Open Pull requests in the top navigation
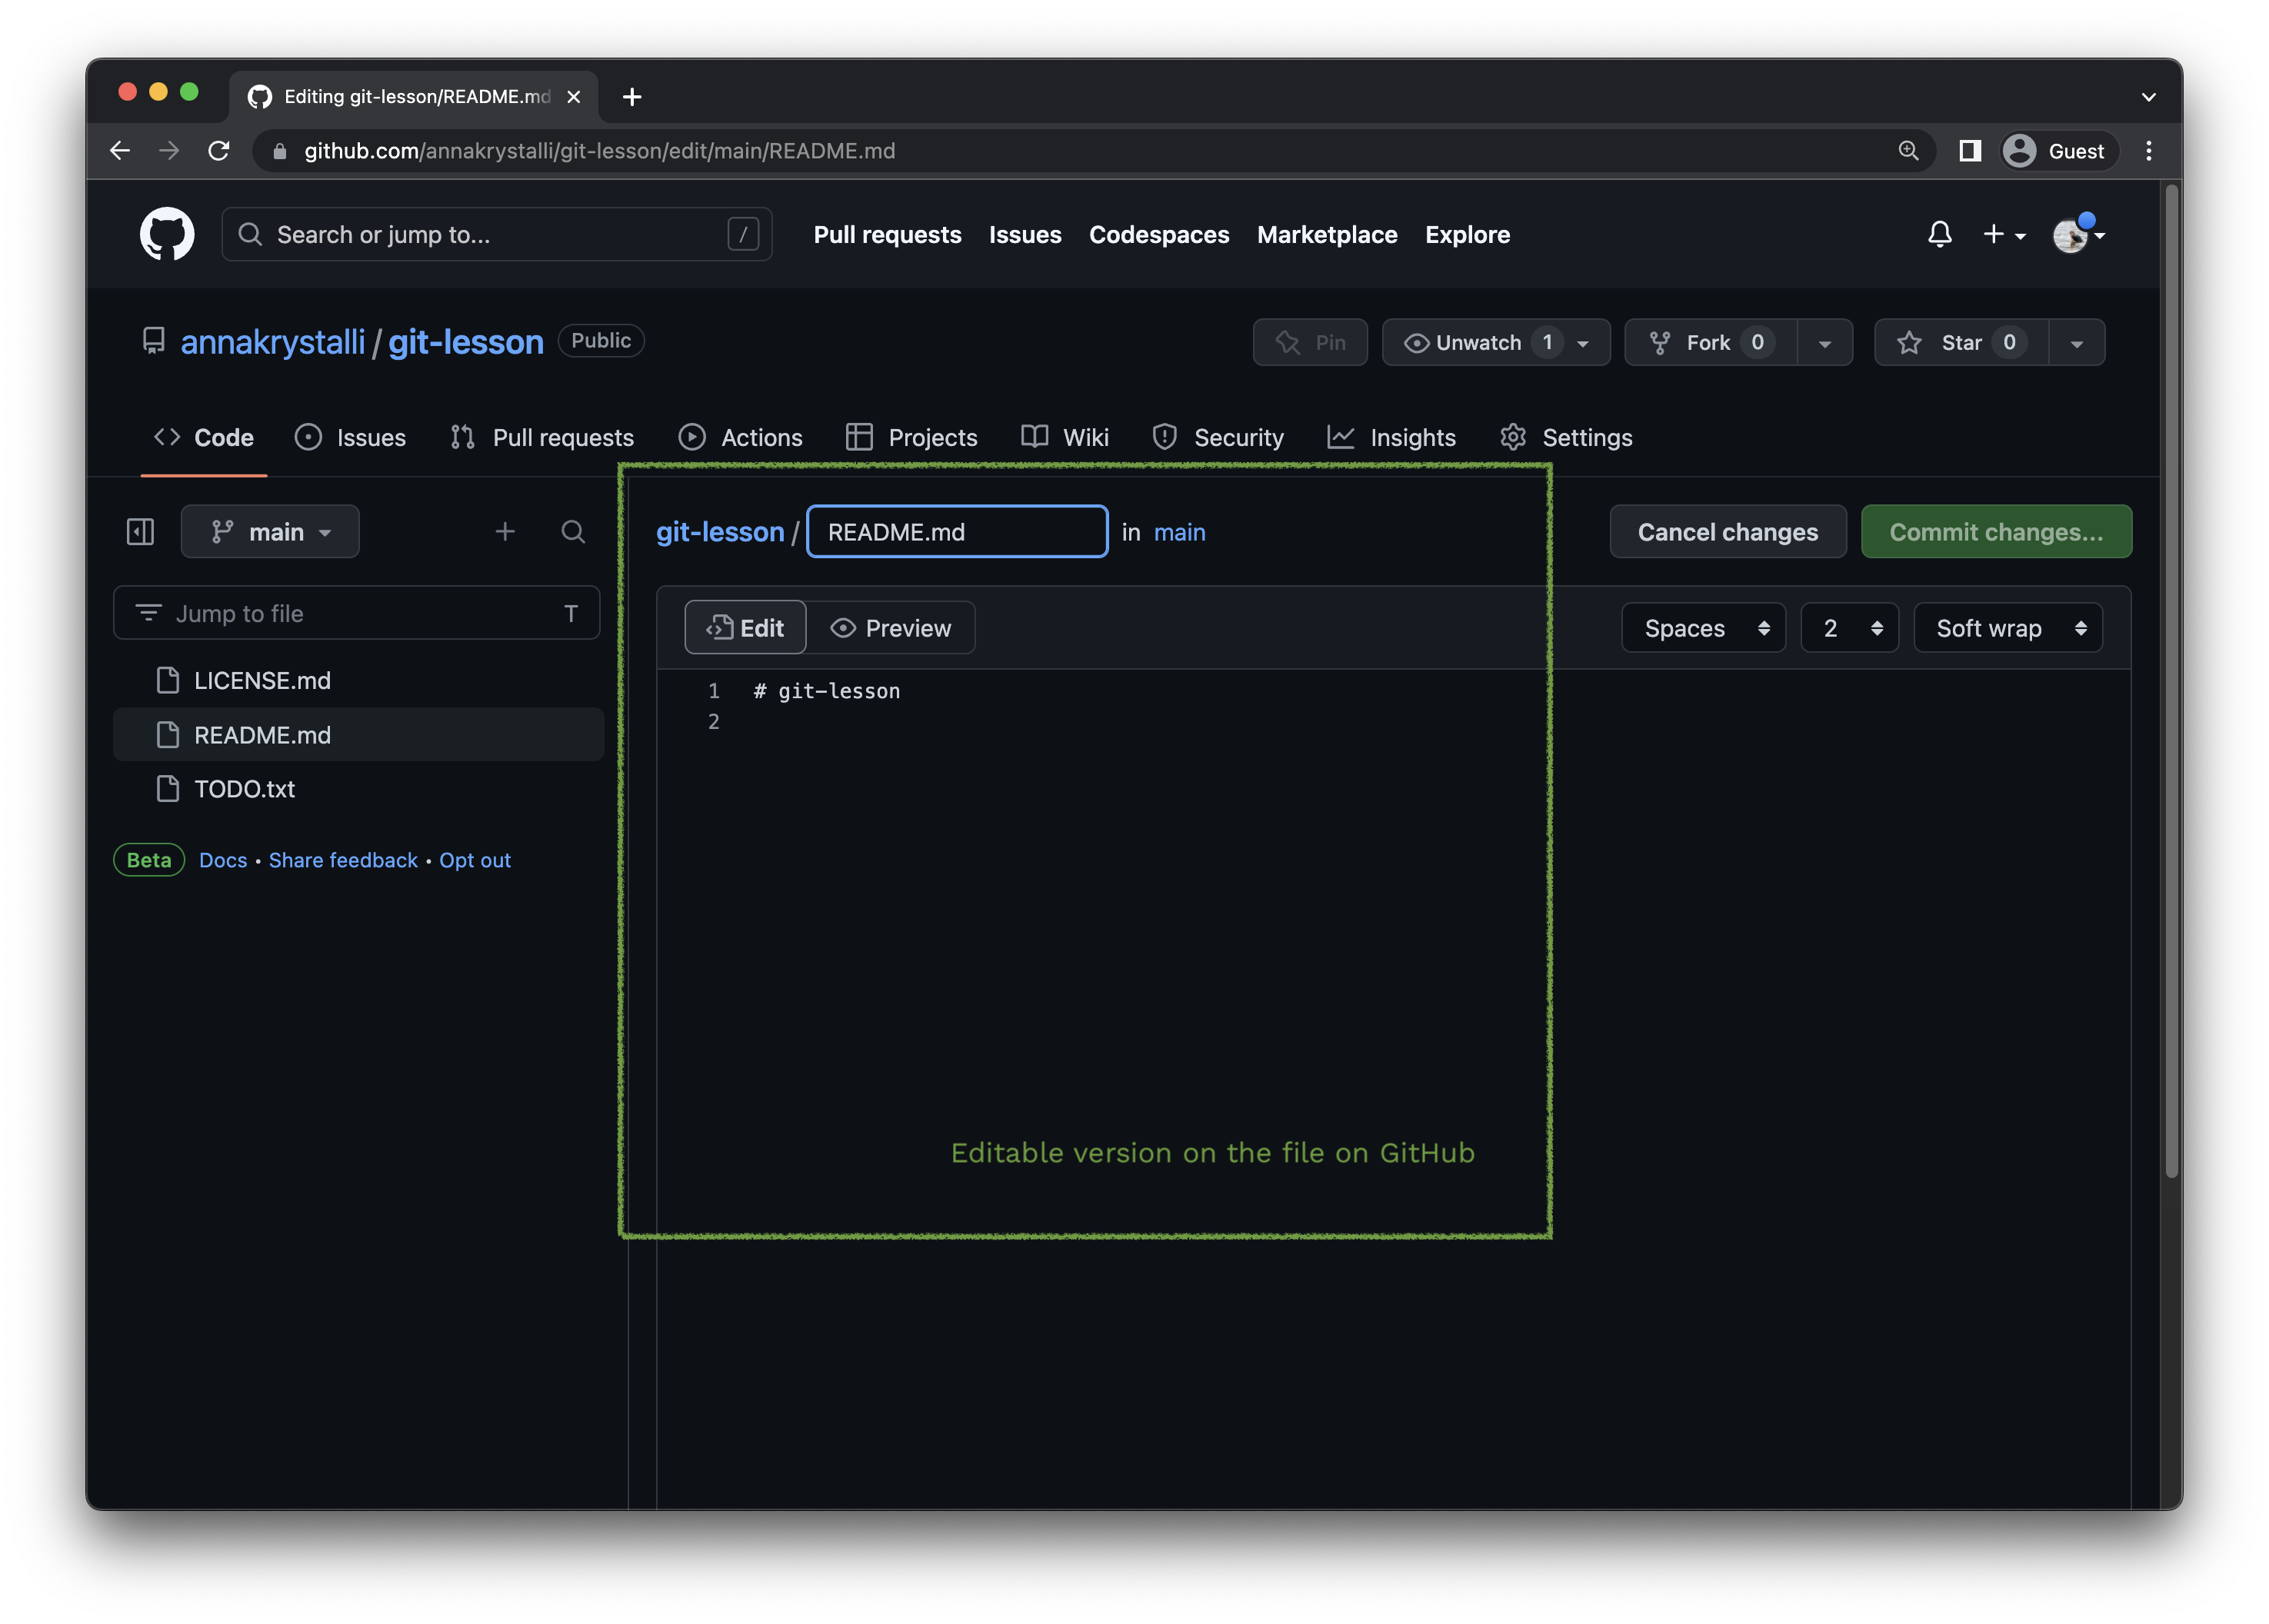The width and height of the screenshot is (2269, 1624). [x=887, y=235]
